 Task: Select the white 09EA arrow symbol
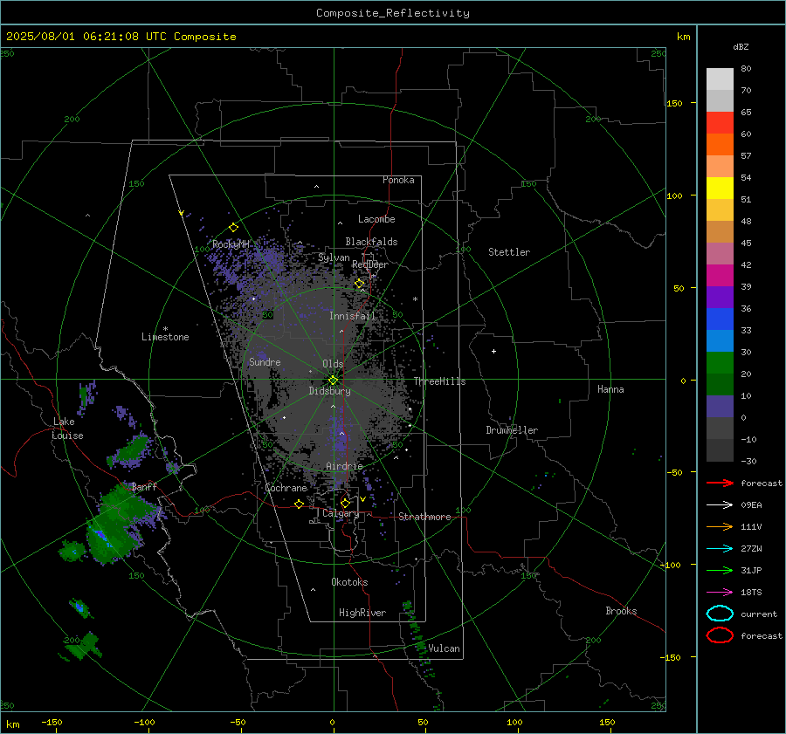(x=720, y=504)
